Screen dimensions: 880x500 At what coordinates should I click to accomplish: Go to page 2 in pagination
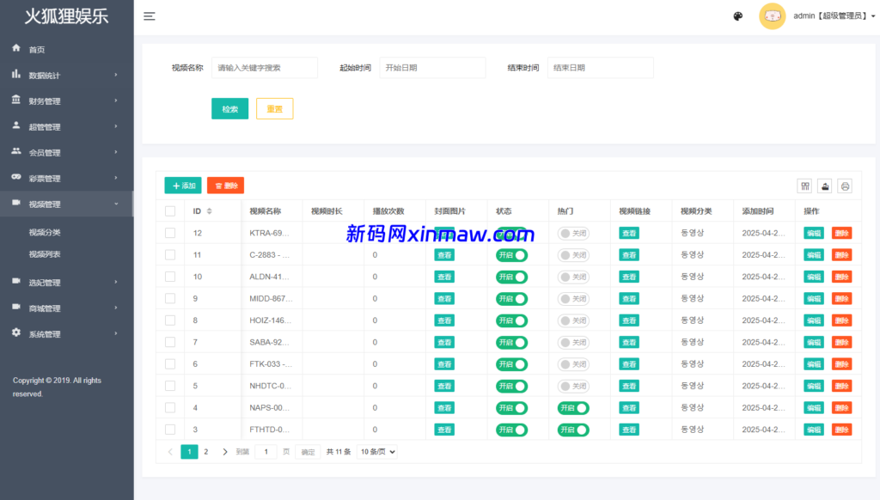point(206,452)
